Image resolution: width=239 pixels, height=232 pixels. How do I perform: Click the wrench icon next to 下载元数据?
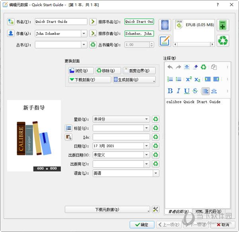[156, 209]
